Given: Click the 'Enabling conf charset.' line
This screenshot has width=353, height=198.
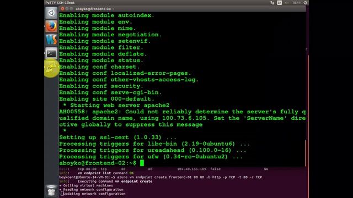Looking at the screenshot, I should [99, 67].
